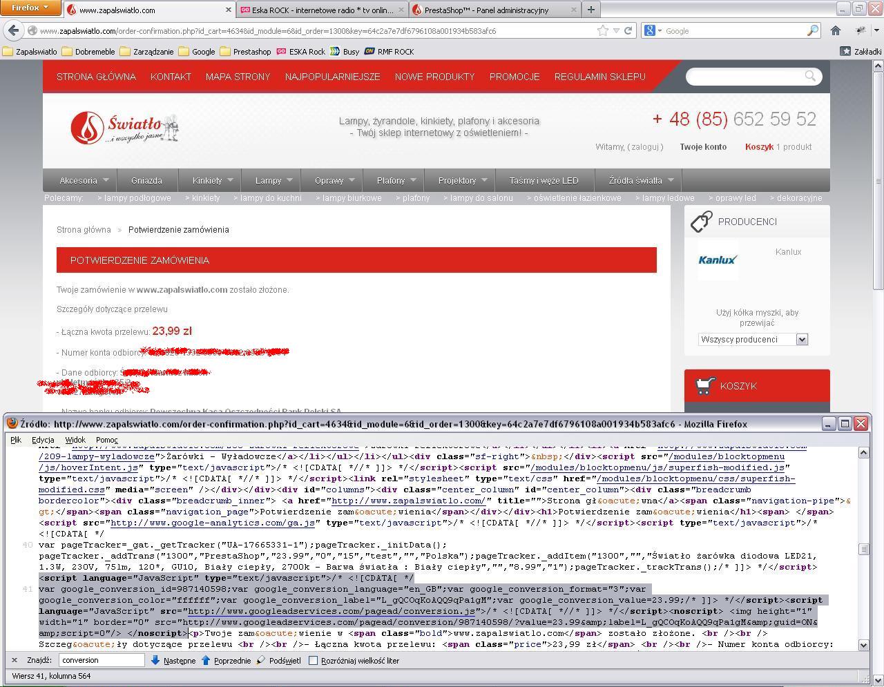
Task: Click the Światło shop logo
Action: pyautogui.click(x=124, y=128)
